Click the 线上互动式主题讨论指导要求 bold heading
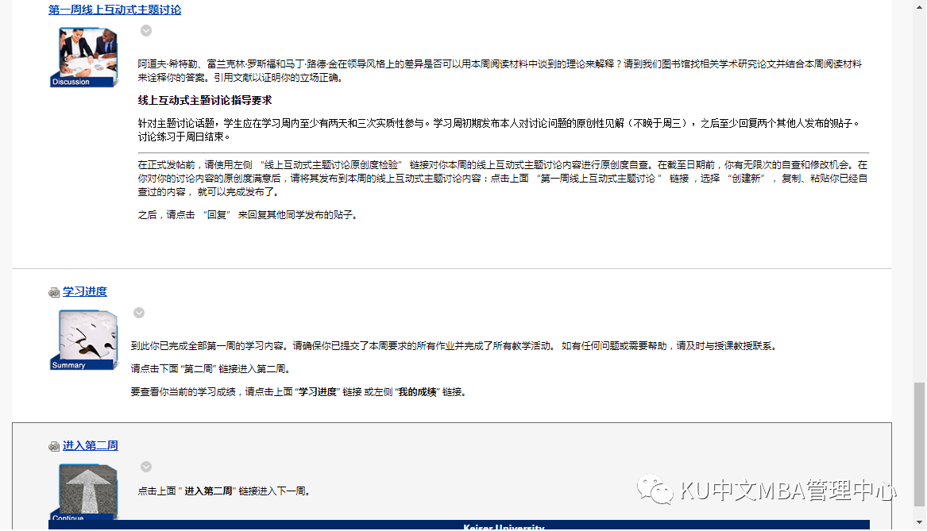This screenshot has width=927, height=531. (205, 101)
